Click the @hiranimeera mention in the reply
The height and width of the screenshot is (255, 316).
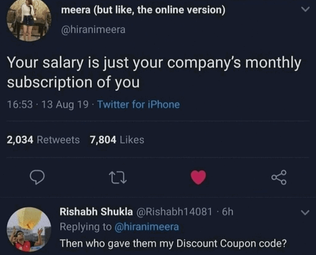[147, 227]
